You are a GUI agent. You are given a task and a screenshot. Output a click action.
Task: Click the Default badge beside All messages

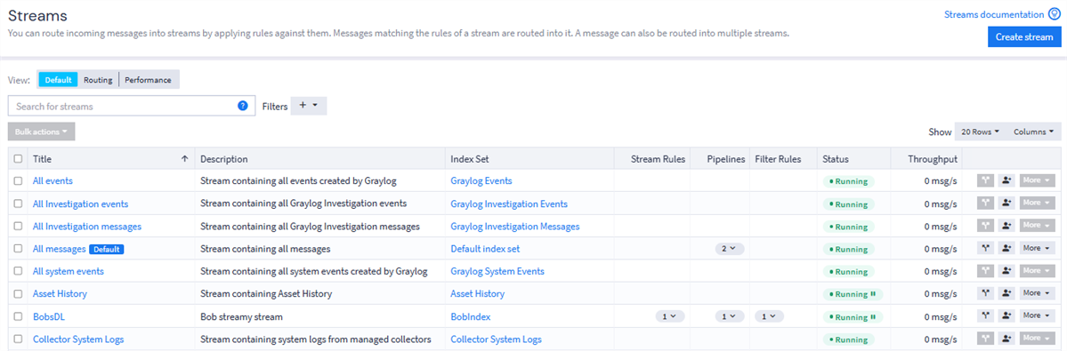tap(106, 249)
